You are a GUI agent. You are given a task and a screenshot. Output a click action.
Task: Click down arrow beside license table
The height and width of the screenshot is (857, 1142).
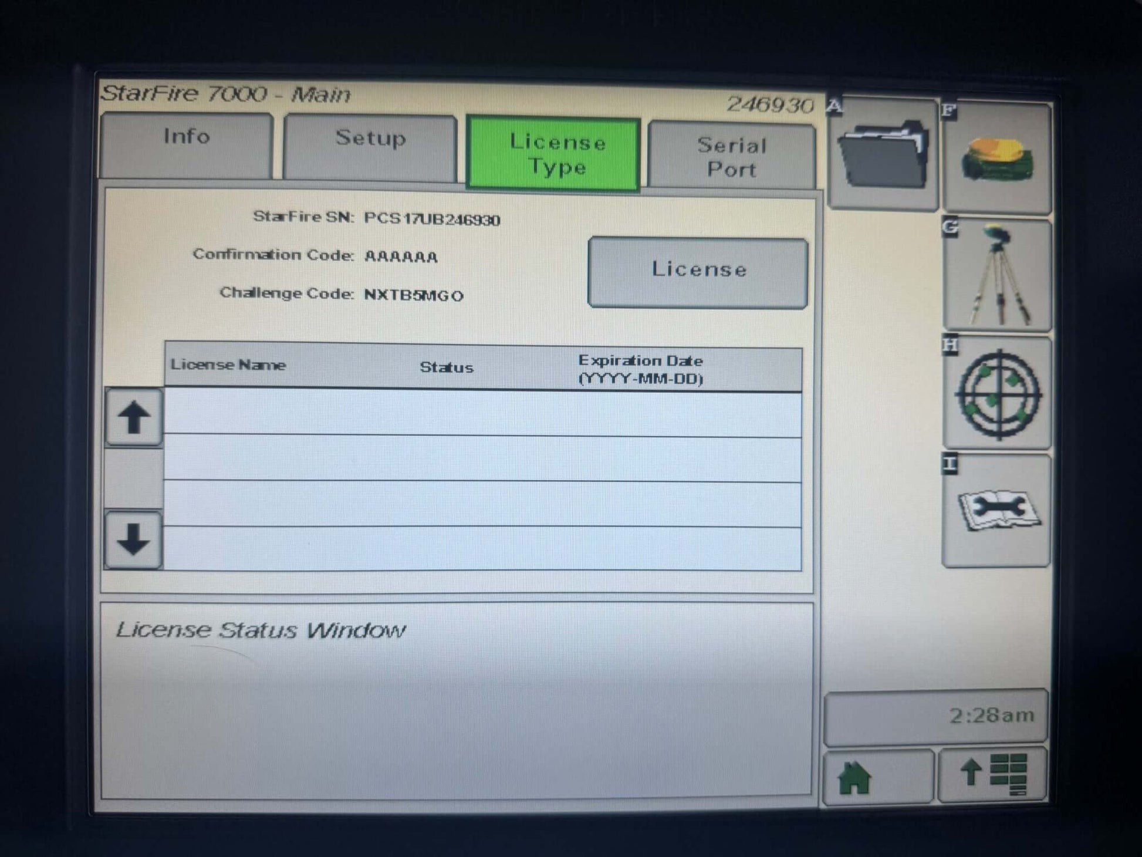[134, 540]
